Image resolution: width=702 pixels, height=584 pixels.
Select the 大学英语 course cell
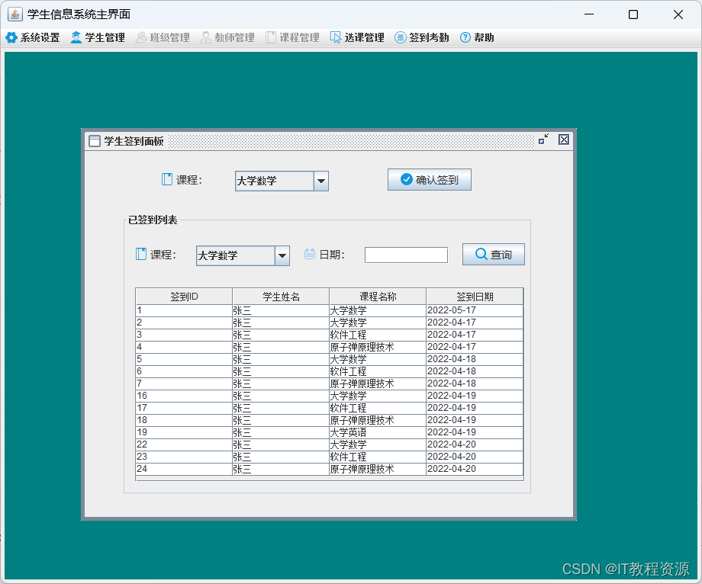378,432
